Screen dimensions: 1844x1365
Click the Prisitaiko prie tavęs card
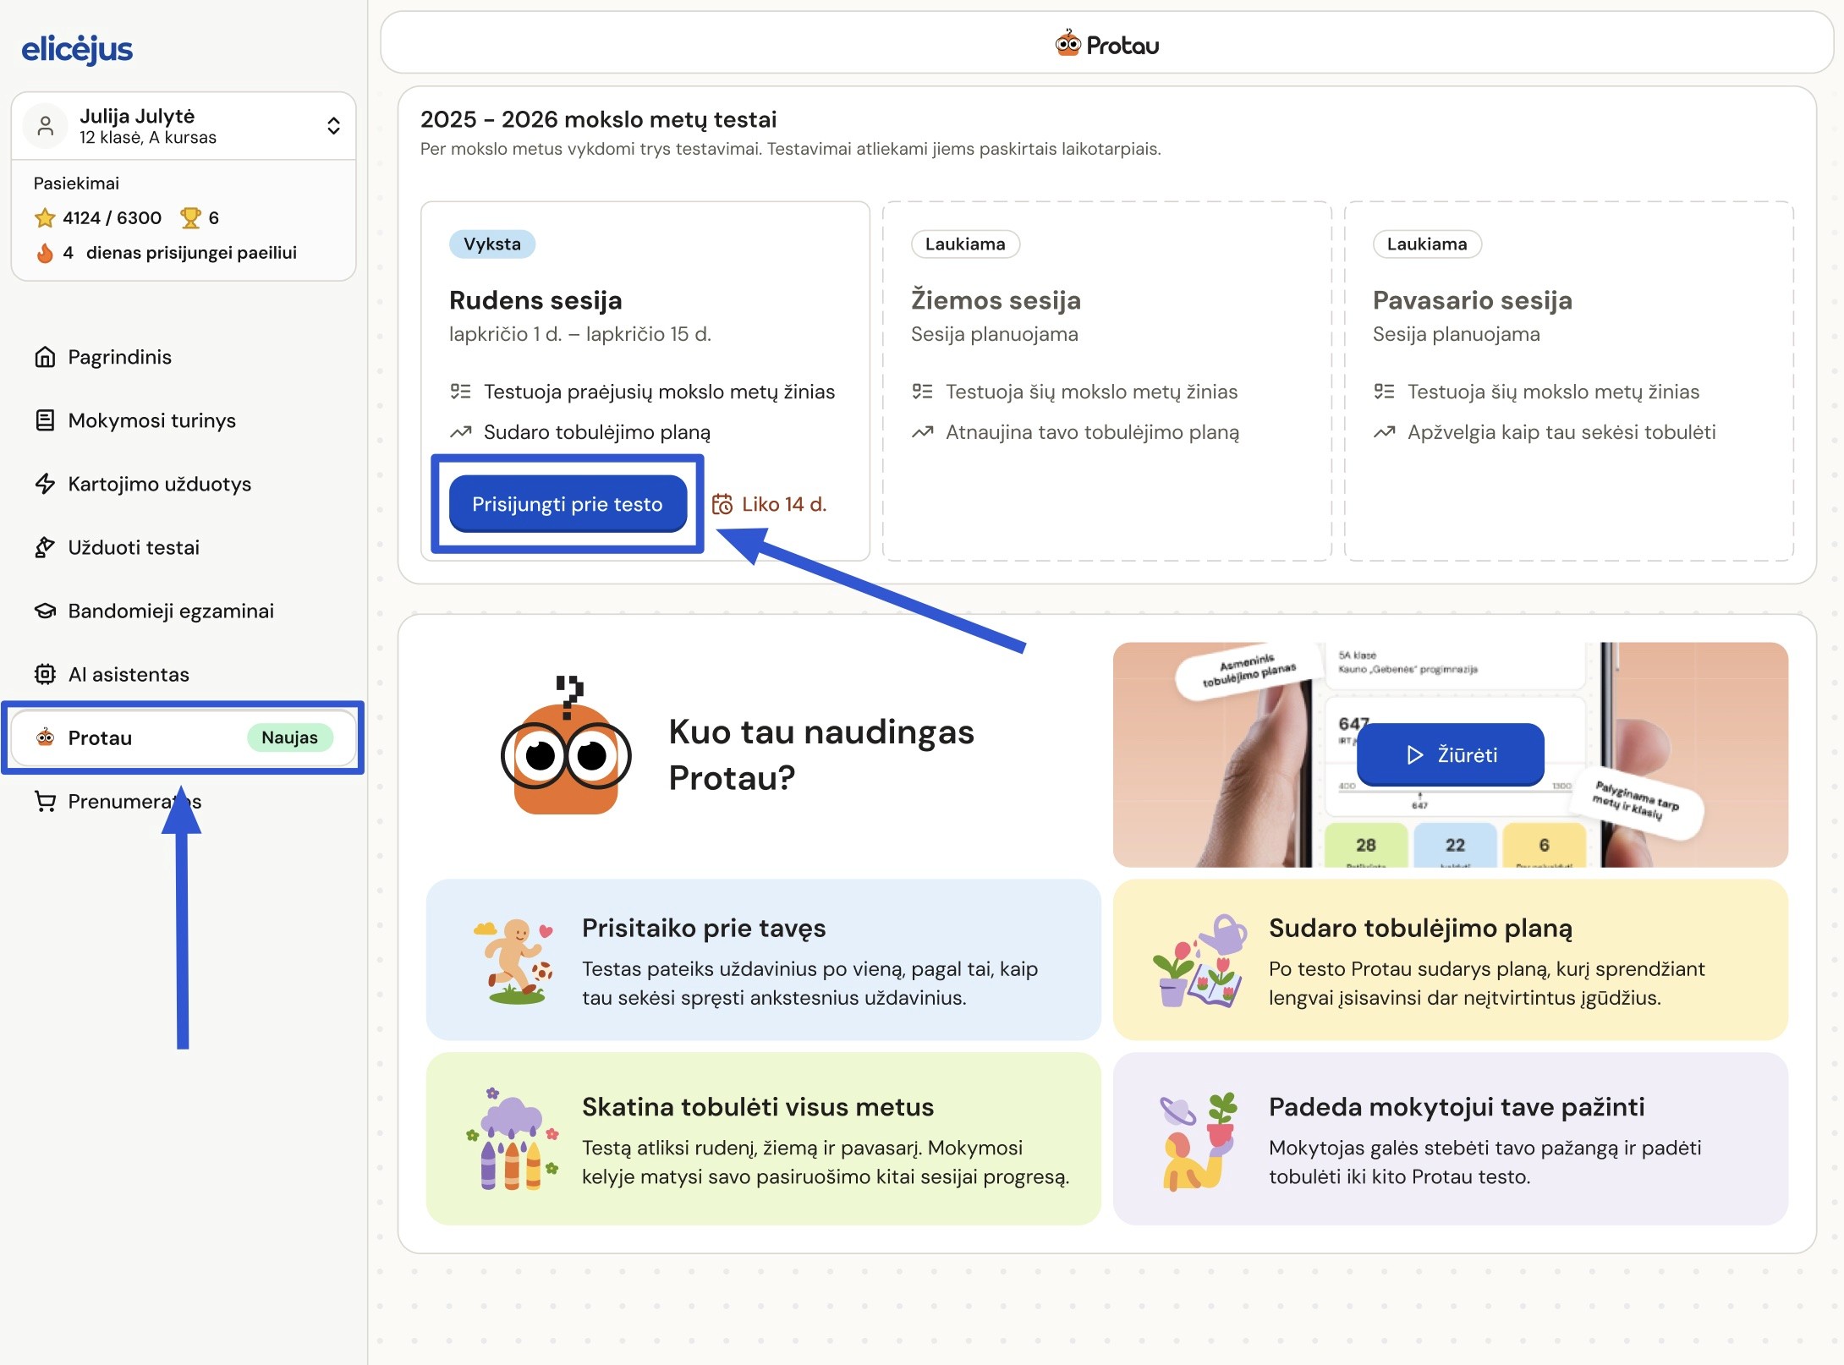pos(763,960)
